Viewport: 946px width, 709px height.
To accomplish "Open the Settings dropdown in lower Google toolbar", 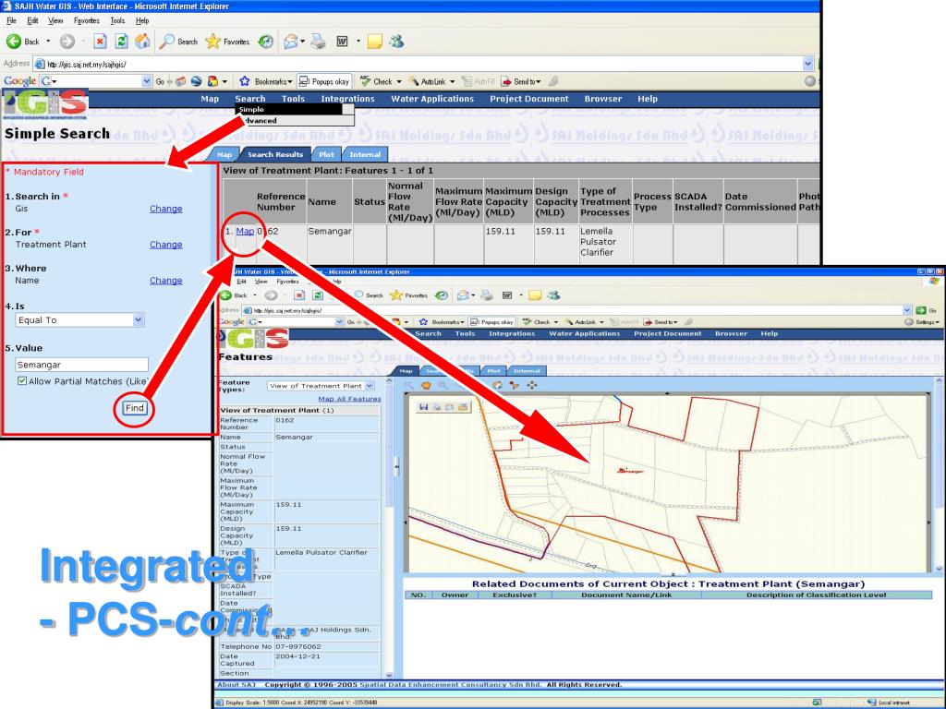I will (936, 322).
